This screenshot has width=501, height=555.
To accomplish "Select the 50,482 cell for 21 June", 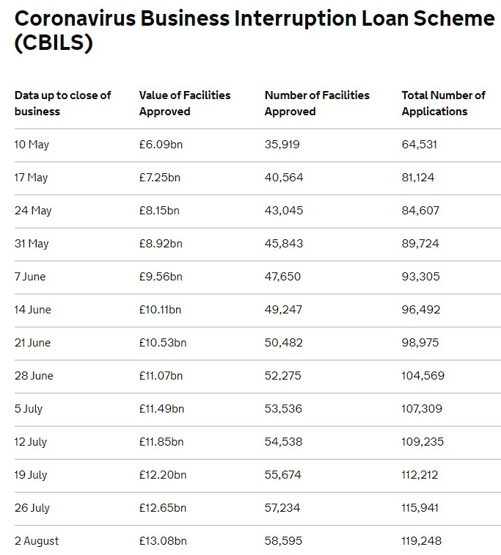I will [284, 343].
